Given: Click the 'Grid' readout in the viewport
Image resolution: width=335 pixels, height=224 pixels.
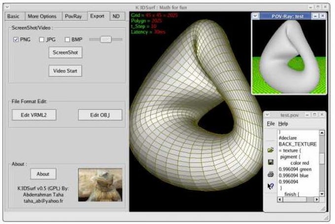Looking at the screenshot, I should pos(154,15).
